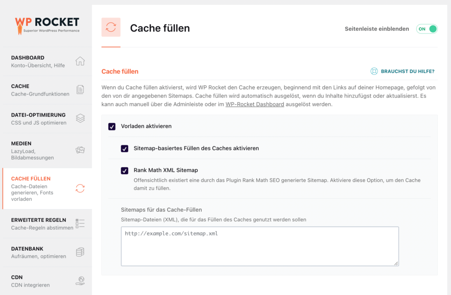Click the Datenbank database stack icon
The image size is (451, 295).
point(80,252)
